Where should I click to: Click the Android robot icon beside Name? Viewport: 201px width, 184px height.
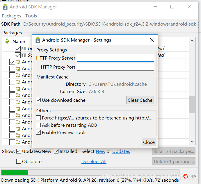pyautogui.click(x=7, y=41)
